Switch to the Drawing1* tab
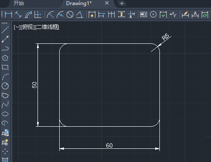This screenshot has width=211, height=162. pos(79,3)
